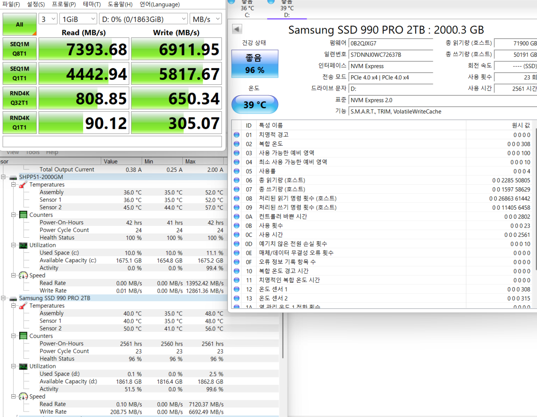Click the green All benchmark button
537x417 pixels.
[x=19, y=24]
